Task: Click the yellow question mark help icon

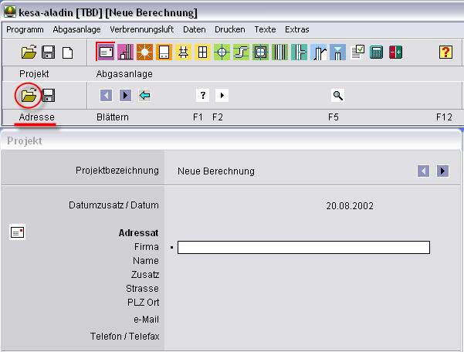Action: tap(445, 52)
